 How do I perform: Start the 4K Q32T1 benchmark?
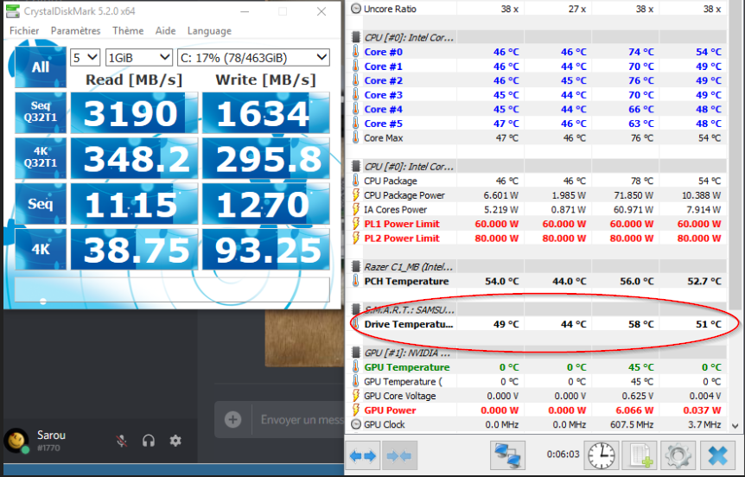pyautogui.click(x=41, y=158)
